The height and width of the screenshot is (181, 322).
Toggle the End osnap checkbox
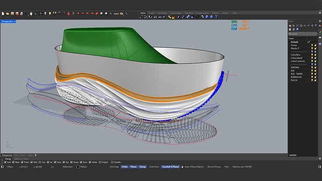point(5,162)
